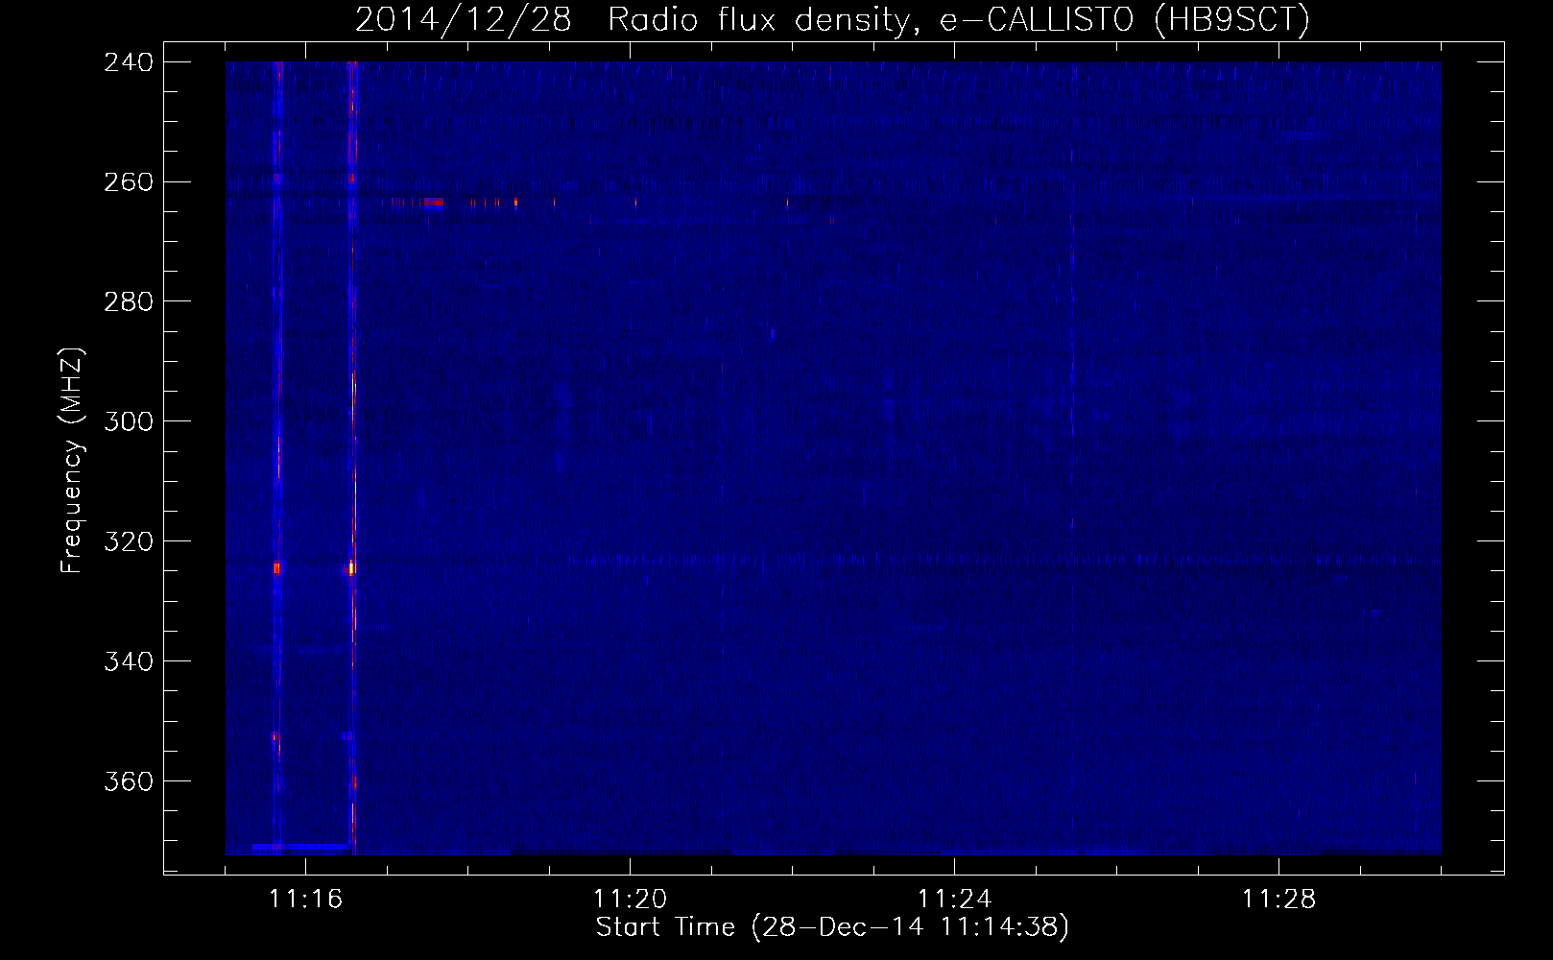Click the bright red burst near 263 MHz
The height and width of the screenshot is (960, 1553).
pos(433,203)
